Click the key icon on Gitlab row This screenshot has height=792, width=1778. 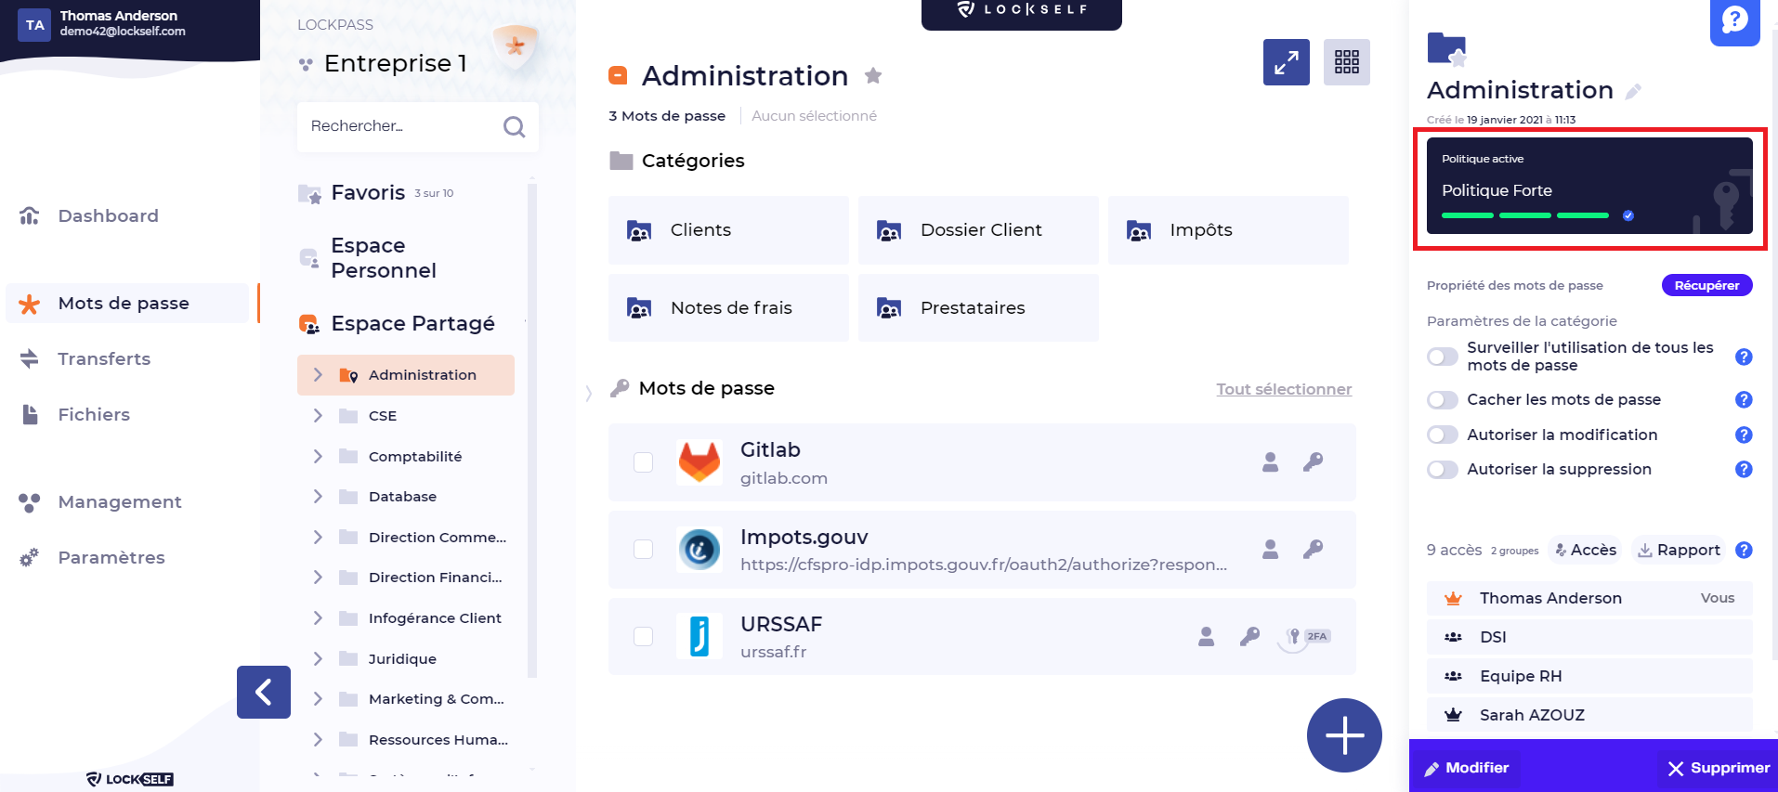[x=1313, y=461]
